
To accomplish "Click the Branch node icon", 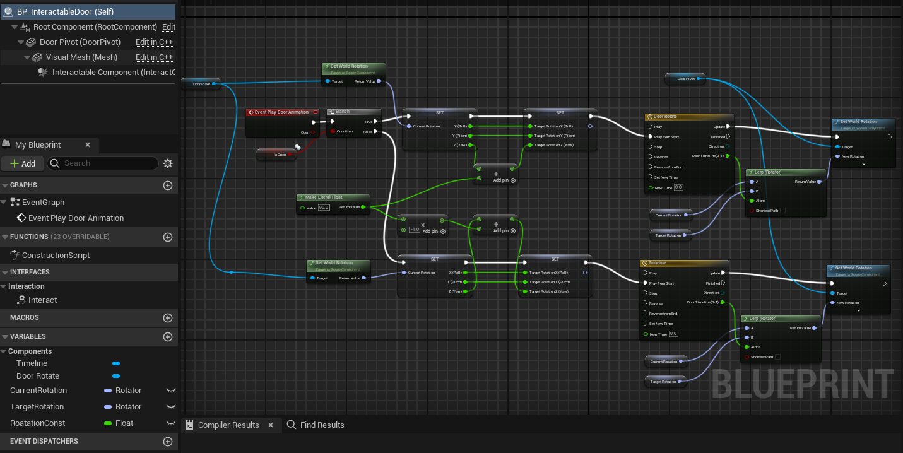I will click(332, 112).
